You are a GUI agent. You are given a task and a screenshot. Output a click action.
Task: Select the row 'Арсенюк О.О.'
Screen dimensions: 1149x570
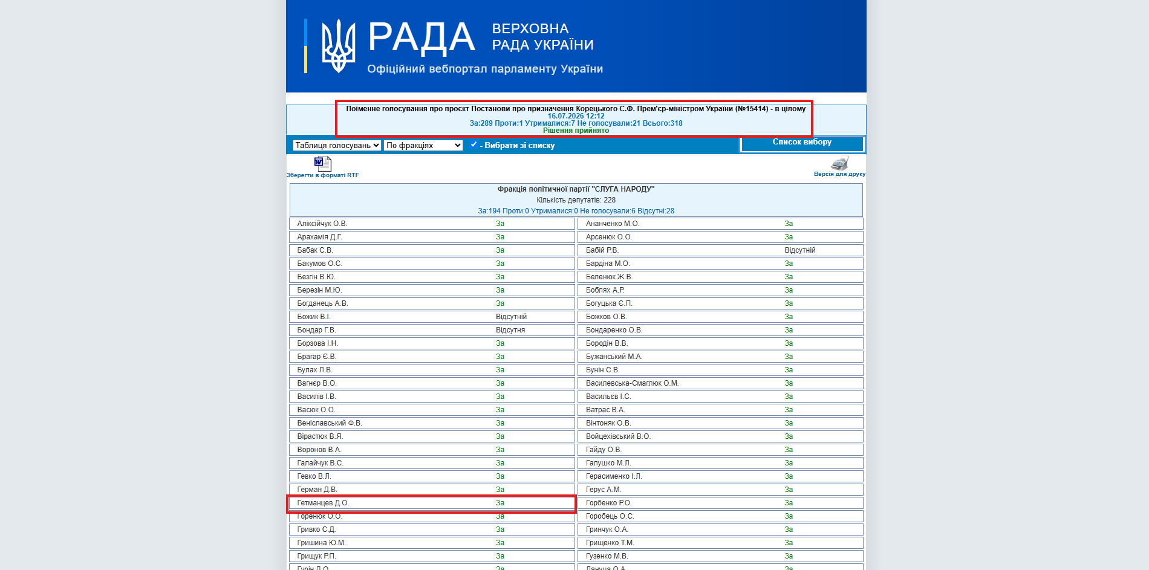point(720,237)
